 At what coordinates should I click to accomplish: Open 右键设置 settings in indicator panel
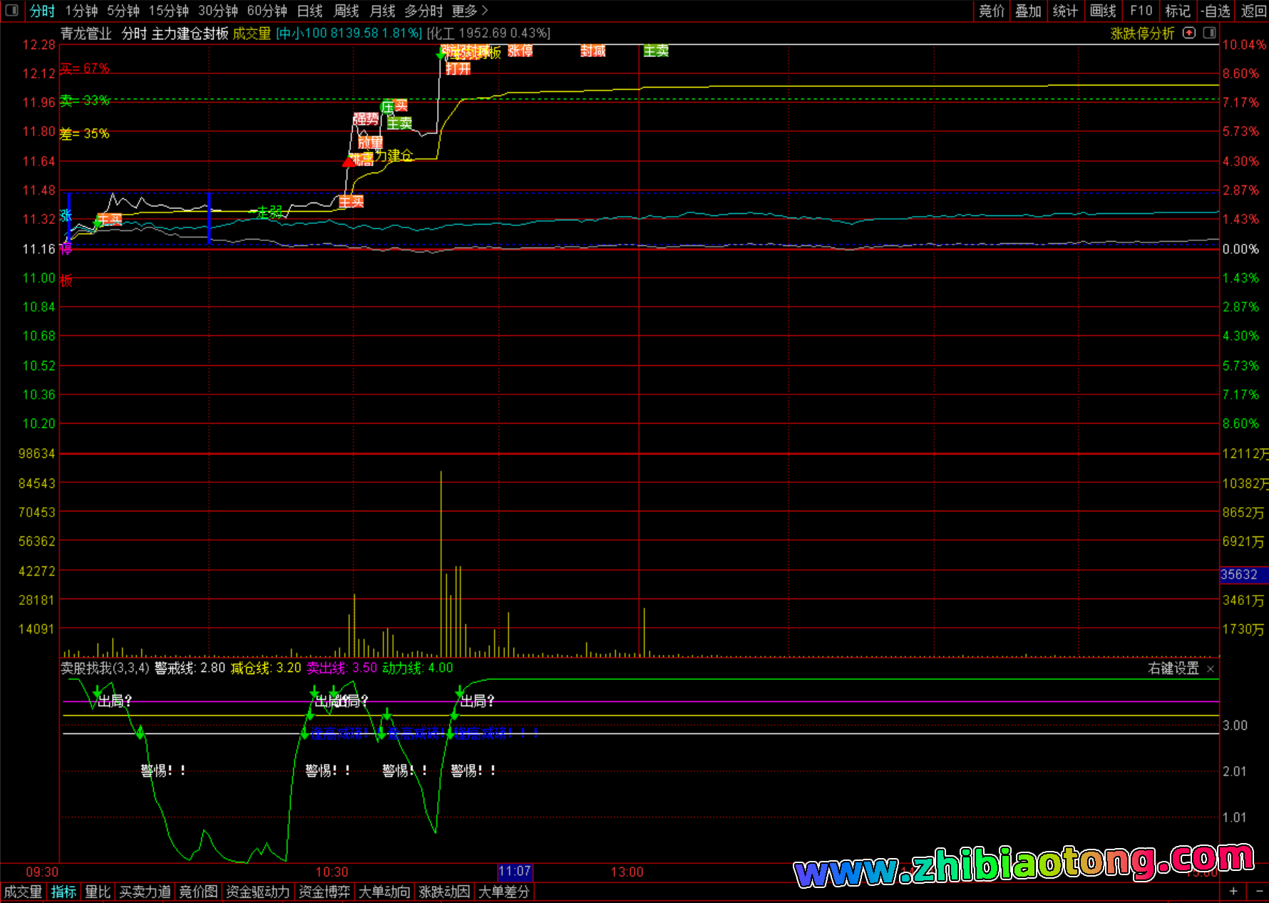(1173, 668)
